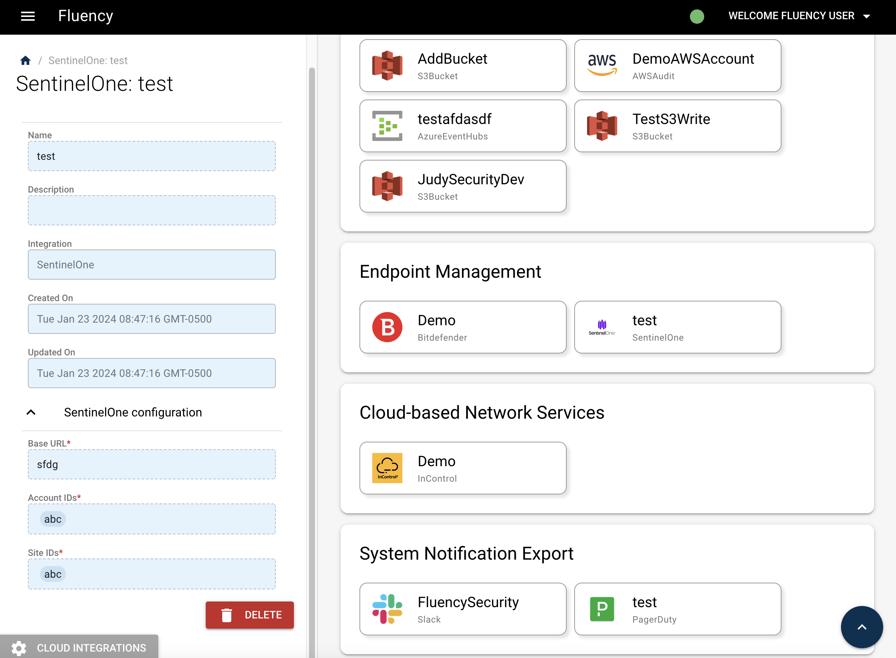Click the Slack logo icon
896x658 pixels.
click(x=387, y=609)
